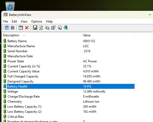Save items using the floppy disk icon
The width and height of the screenshot is (153, 122).
coord(35,28)
